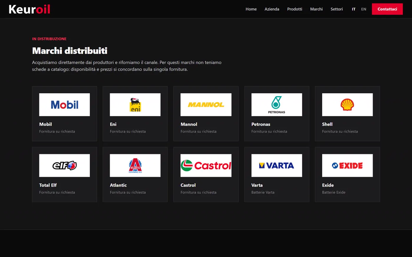Click the Atlantic Performance Oils logo
Viewport: 412px width, 257px height.
click(135, 165)
